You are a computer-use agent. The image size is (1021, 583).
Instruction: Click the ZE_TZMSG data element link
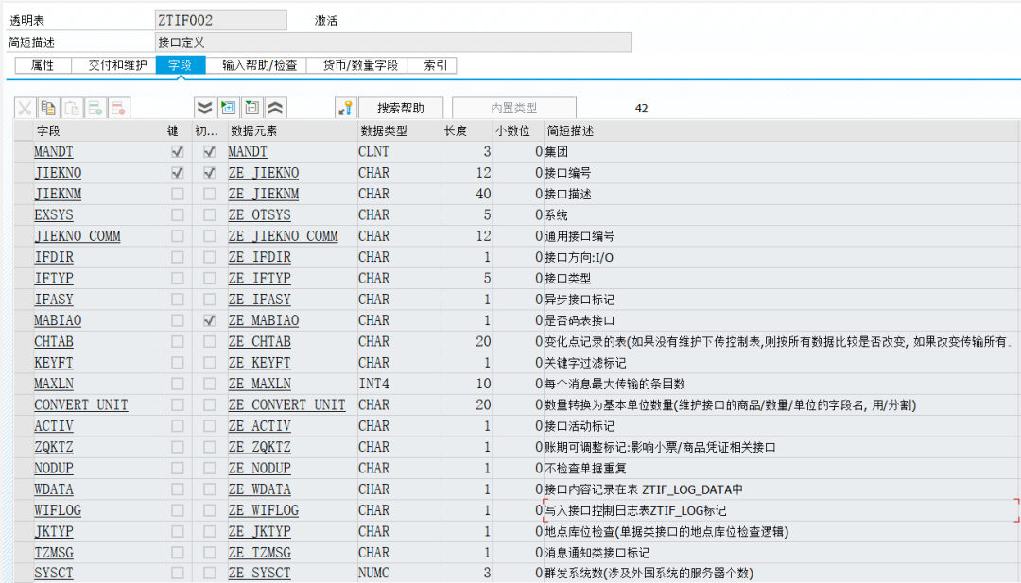click(x=259, y=553)
